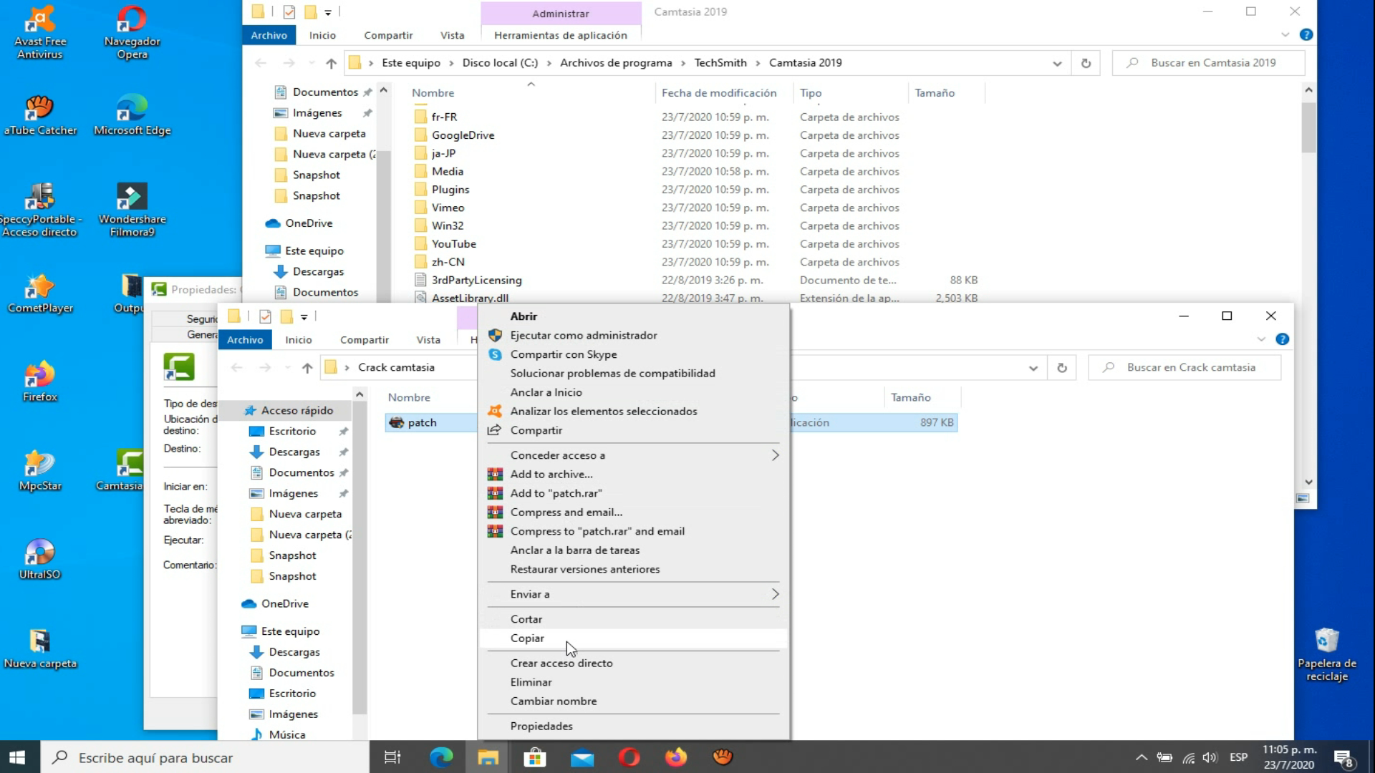1375x773 pixels.
Task: Open the Compartir tab in Crack camtasia window
Action: [x=364, y=340]
